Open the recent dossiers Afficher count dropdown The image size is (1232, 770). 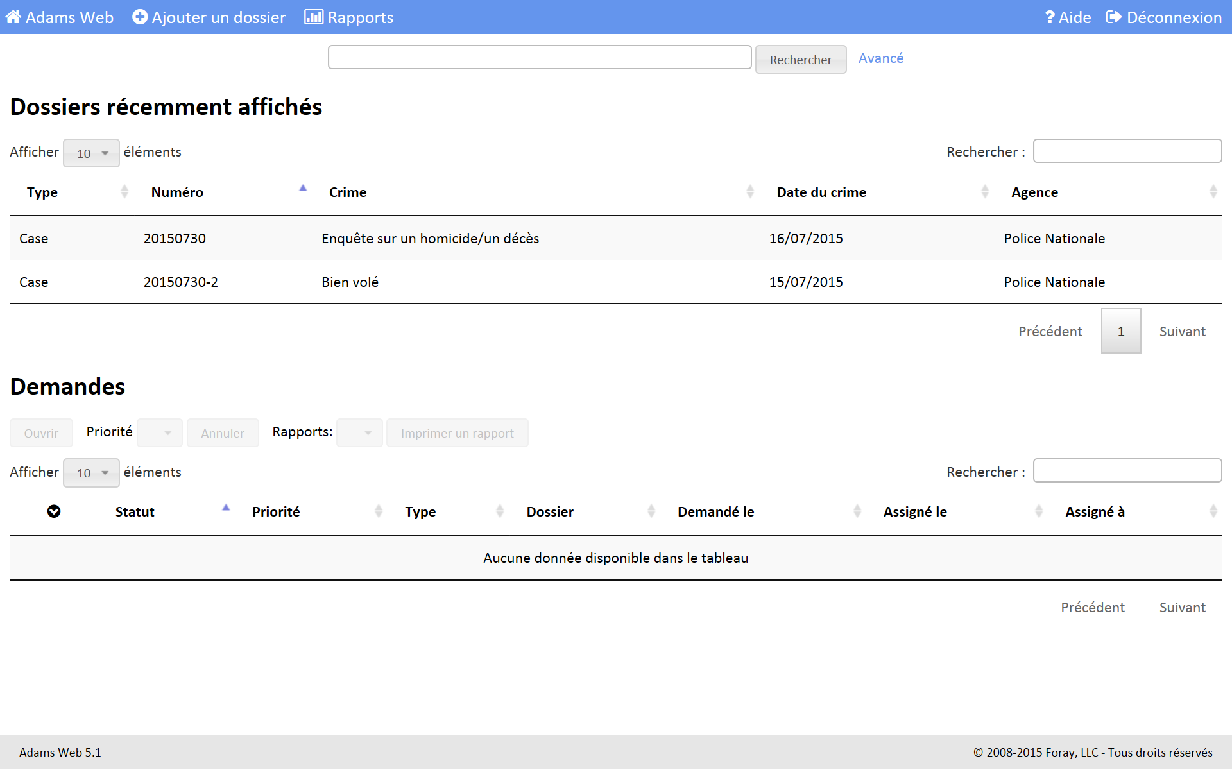click(x=91, y=153)
